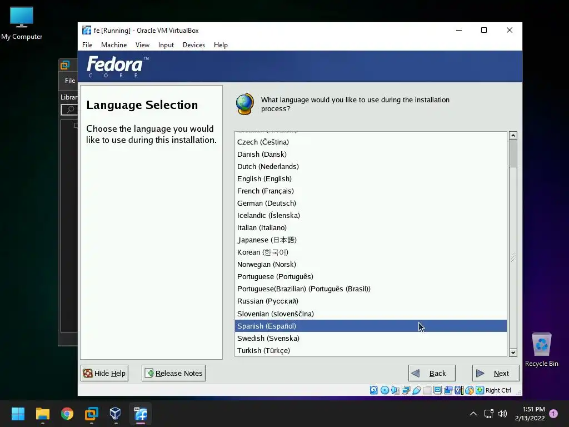
Task: Open VirtualBox Manager taskbar cube icon
Action: pos(116,414)
